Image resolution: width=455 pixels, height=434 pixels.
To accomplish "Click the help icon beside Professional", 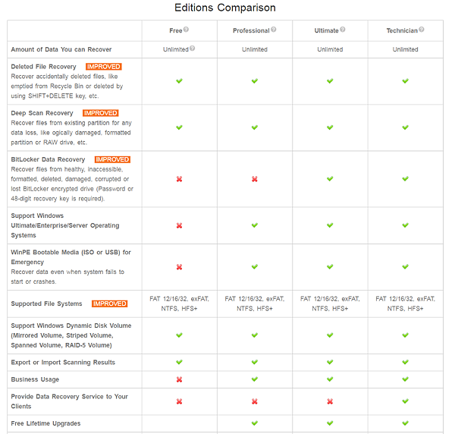I will click(x=274, y=30).
